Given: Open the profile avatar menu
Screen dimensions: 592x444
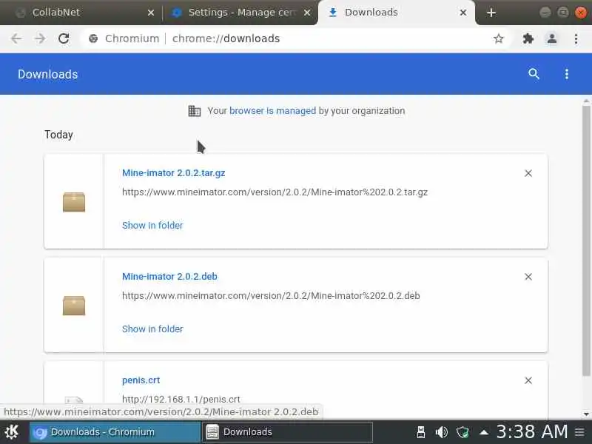Looking at the screenshot, I should [552, 38].
